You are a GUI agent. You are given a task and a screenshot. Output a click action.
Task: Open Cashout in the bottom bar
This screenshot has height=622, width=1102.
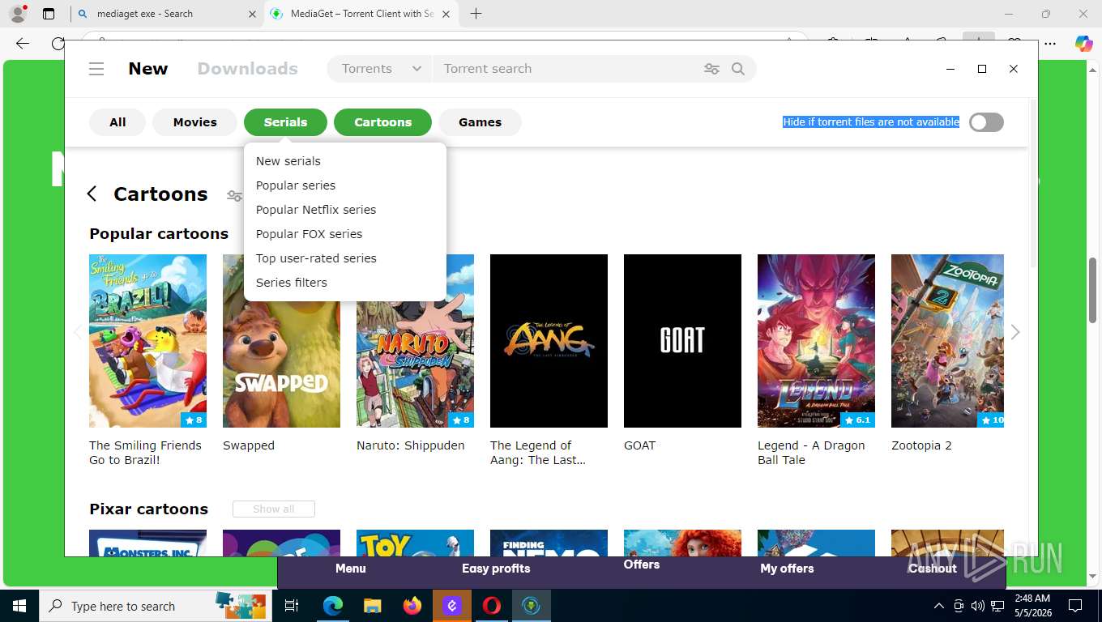pyautogui.click(x=933, y=569)
